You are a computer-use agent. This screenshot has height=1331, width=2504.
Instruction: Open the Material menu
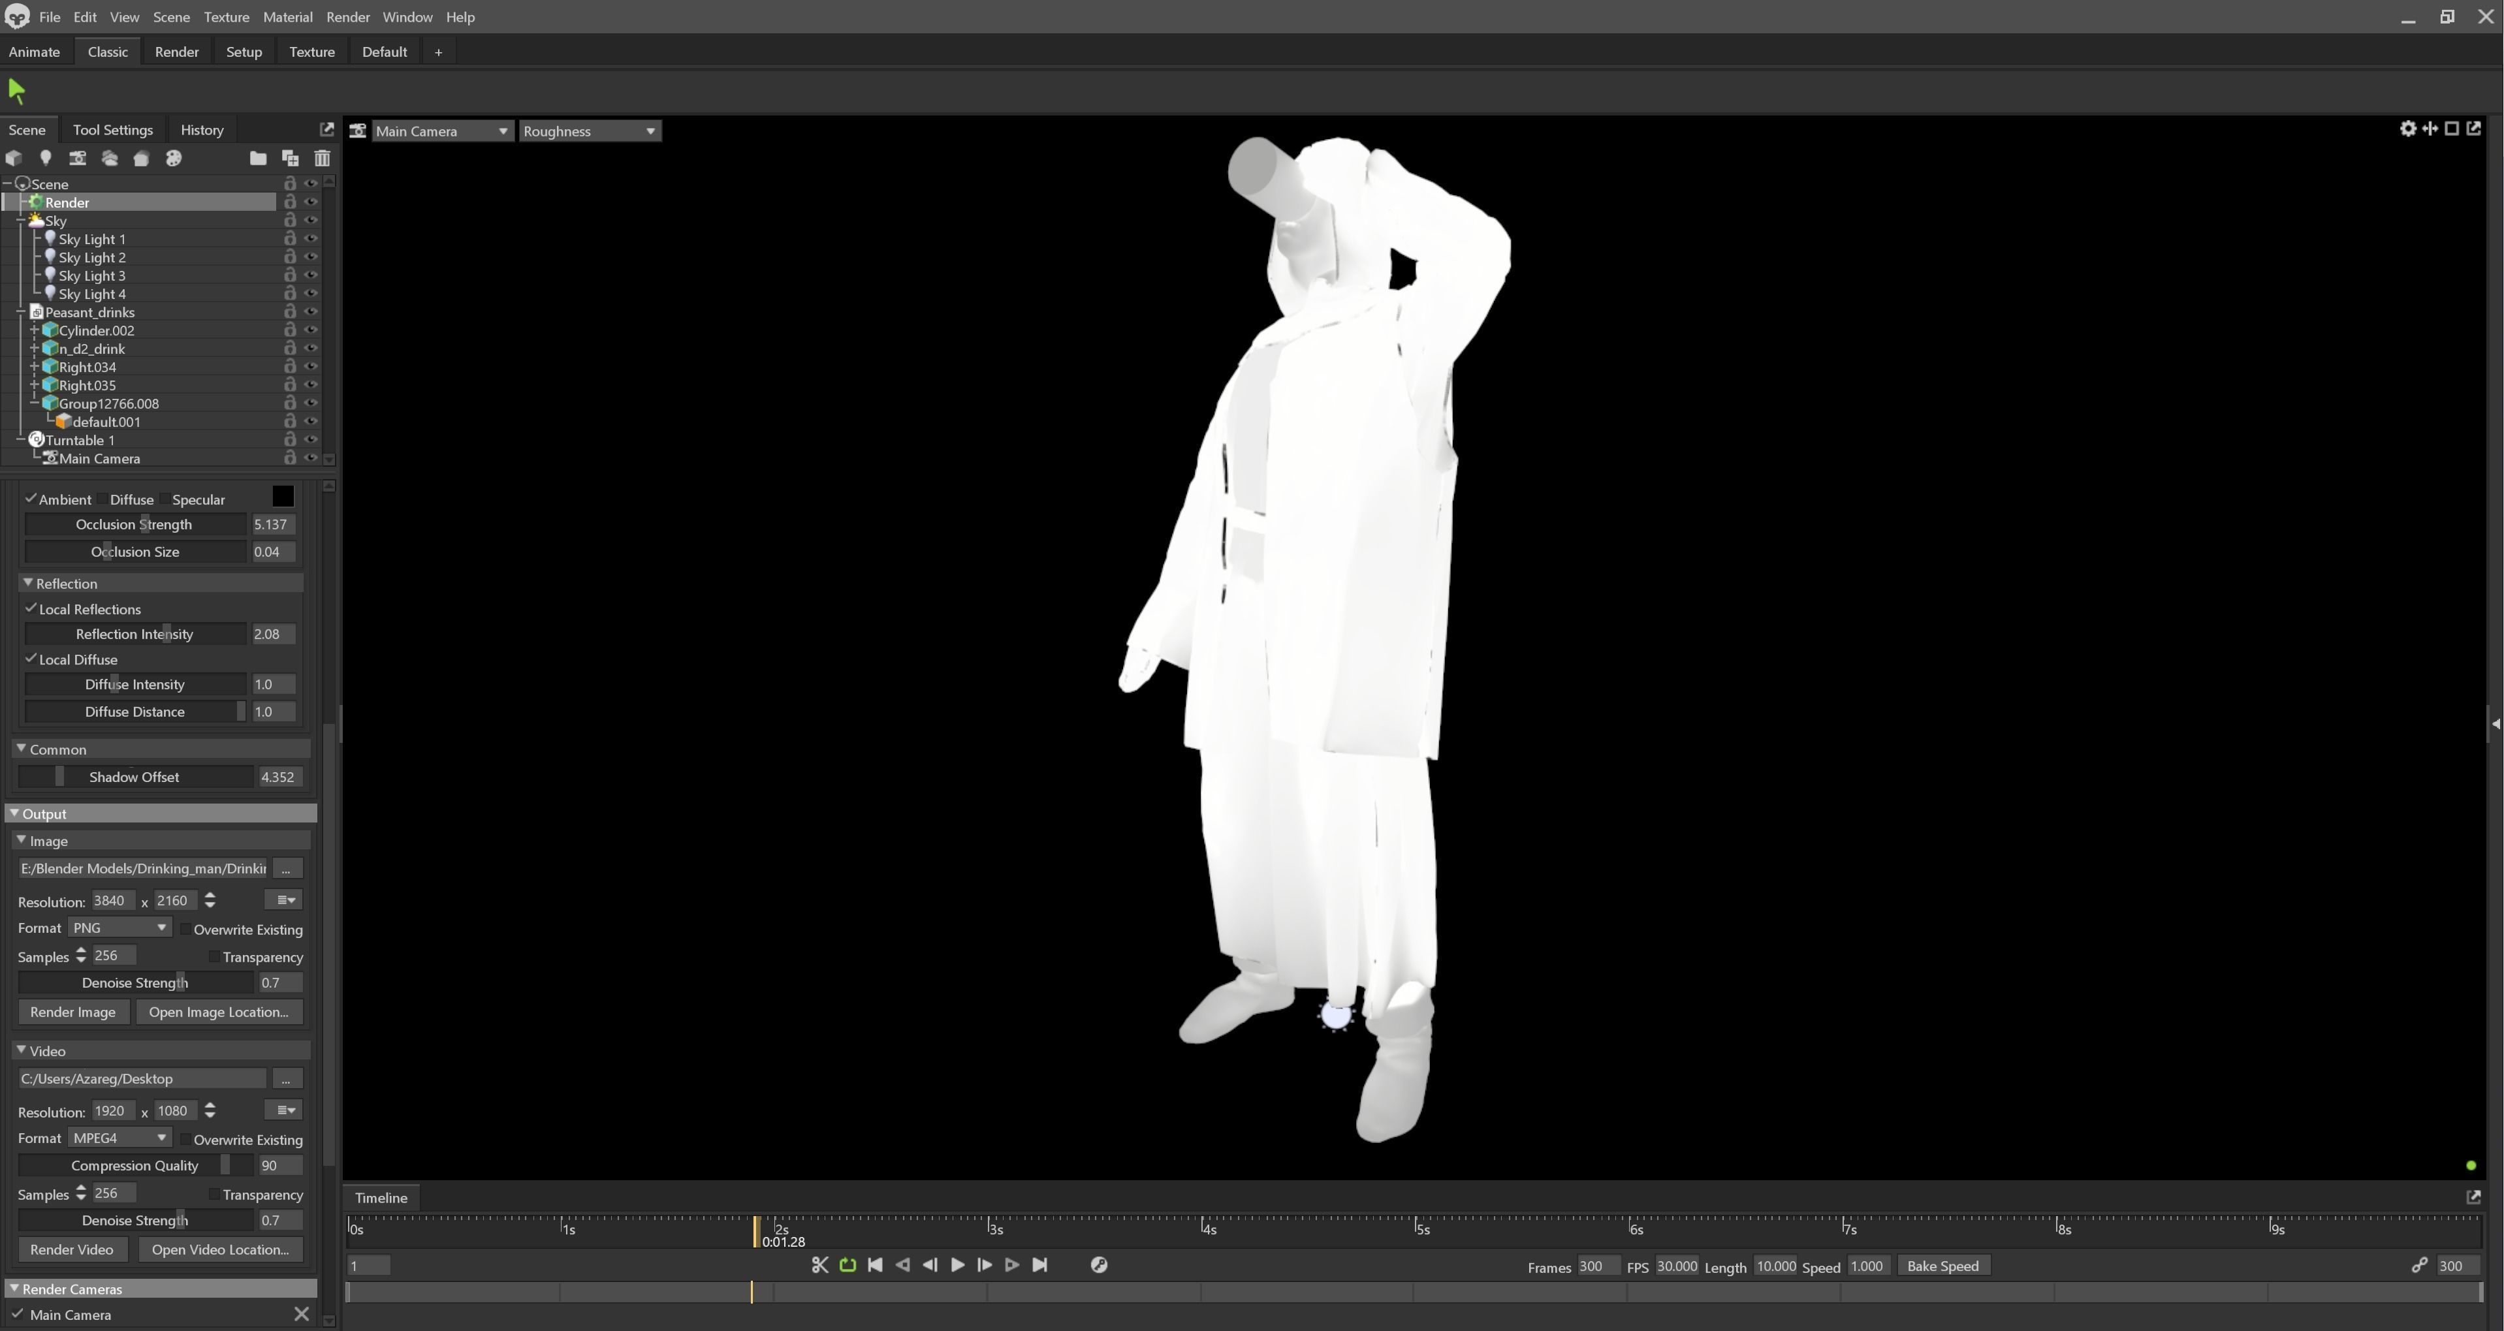[287, 16]
